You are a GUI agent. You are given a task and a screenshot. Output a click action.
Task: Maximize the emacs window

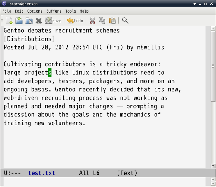click(x=206, y=4)
